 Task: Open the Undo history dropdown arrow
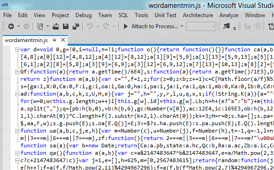click(x=98, y=27)
